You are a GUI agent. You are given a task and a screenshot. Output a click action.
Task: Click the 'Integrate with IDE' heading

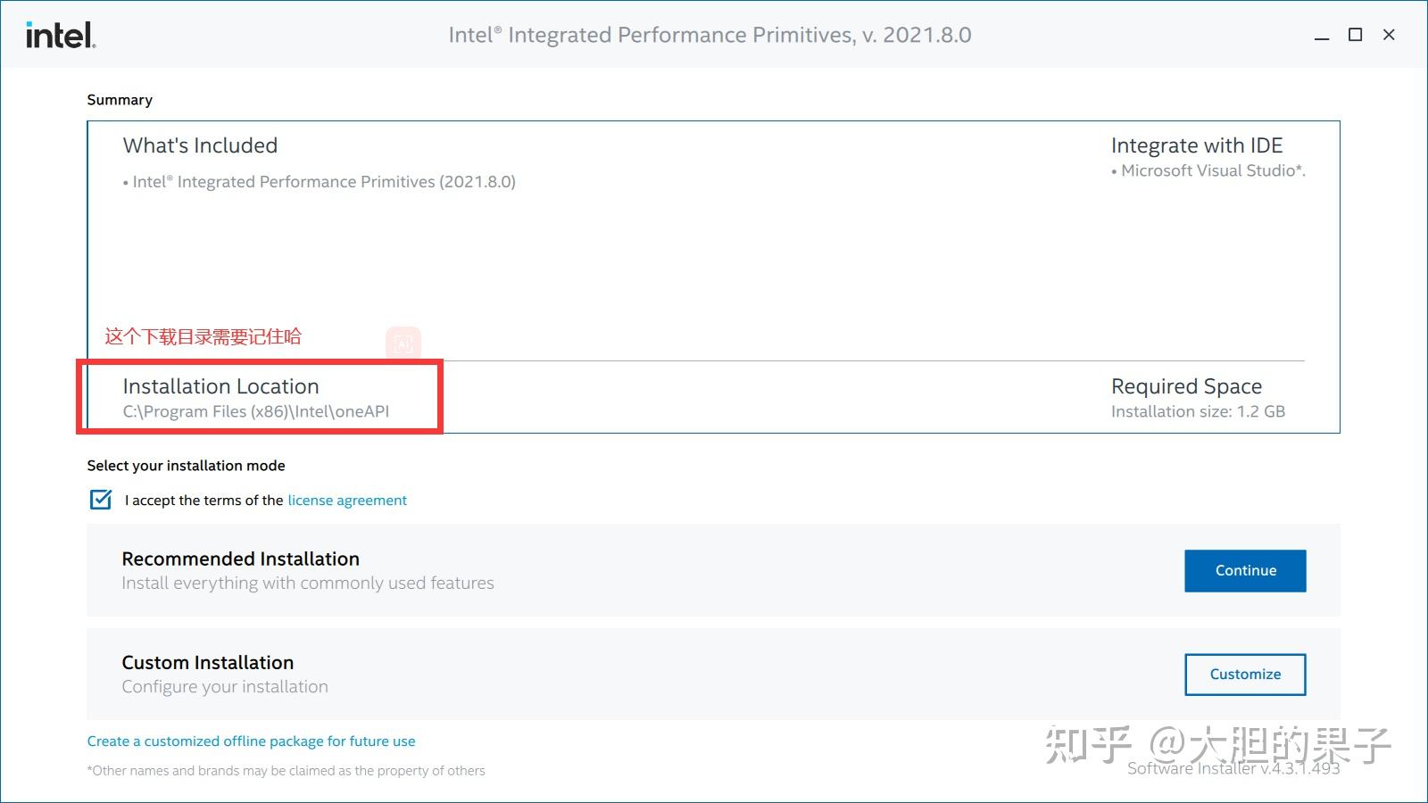[1197, 145]
